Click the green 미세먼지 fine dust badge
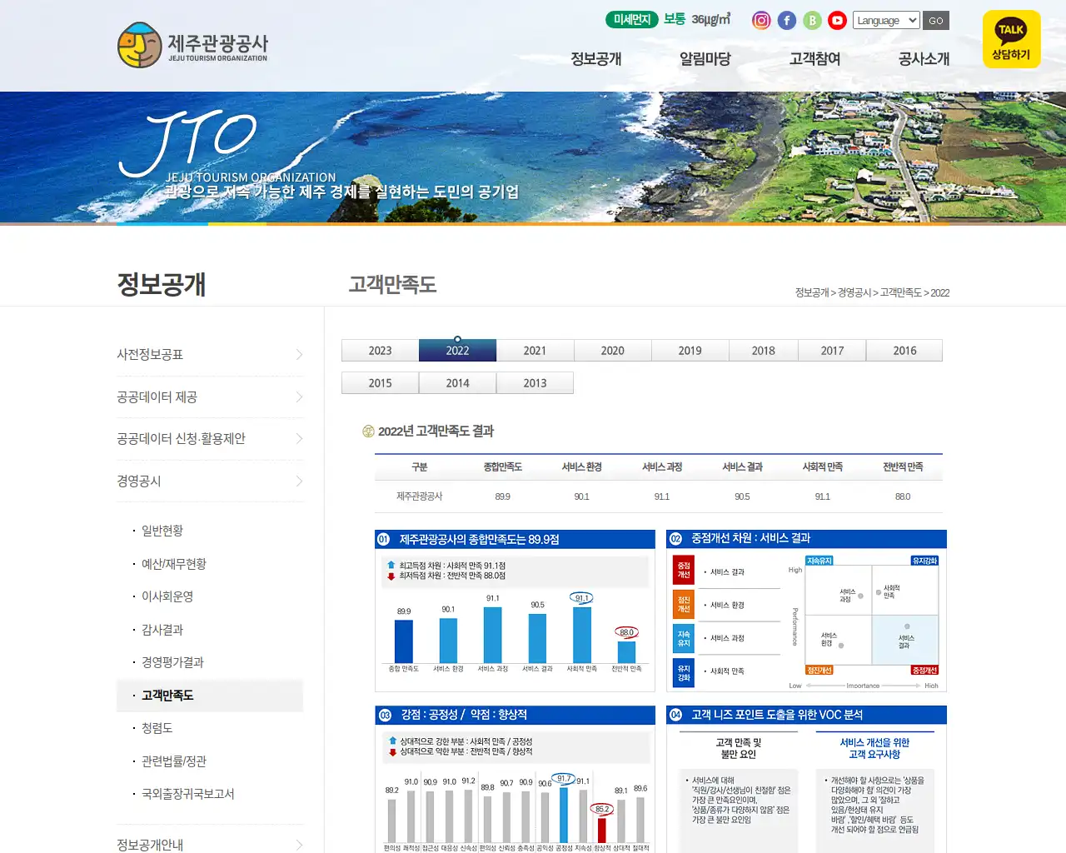Screen dimensions: 1066x853 (x=632, y=19)
